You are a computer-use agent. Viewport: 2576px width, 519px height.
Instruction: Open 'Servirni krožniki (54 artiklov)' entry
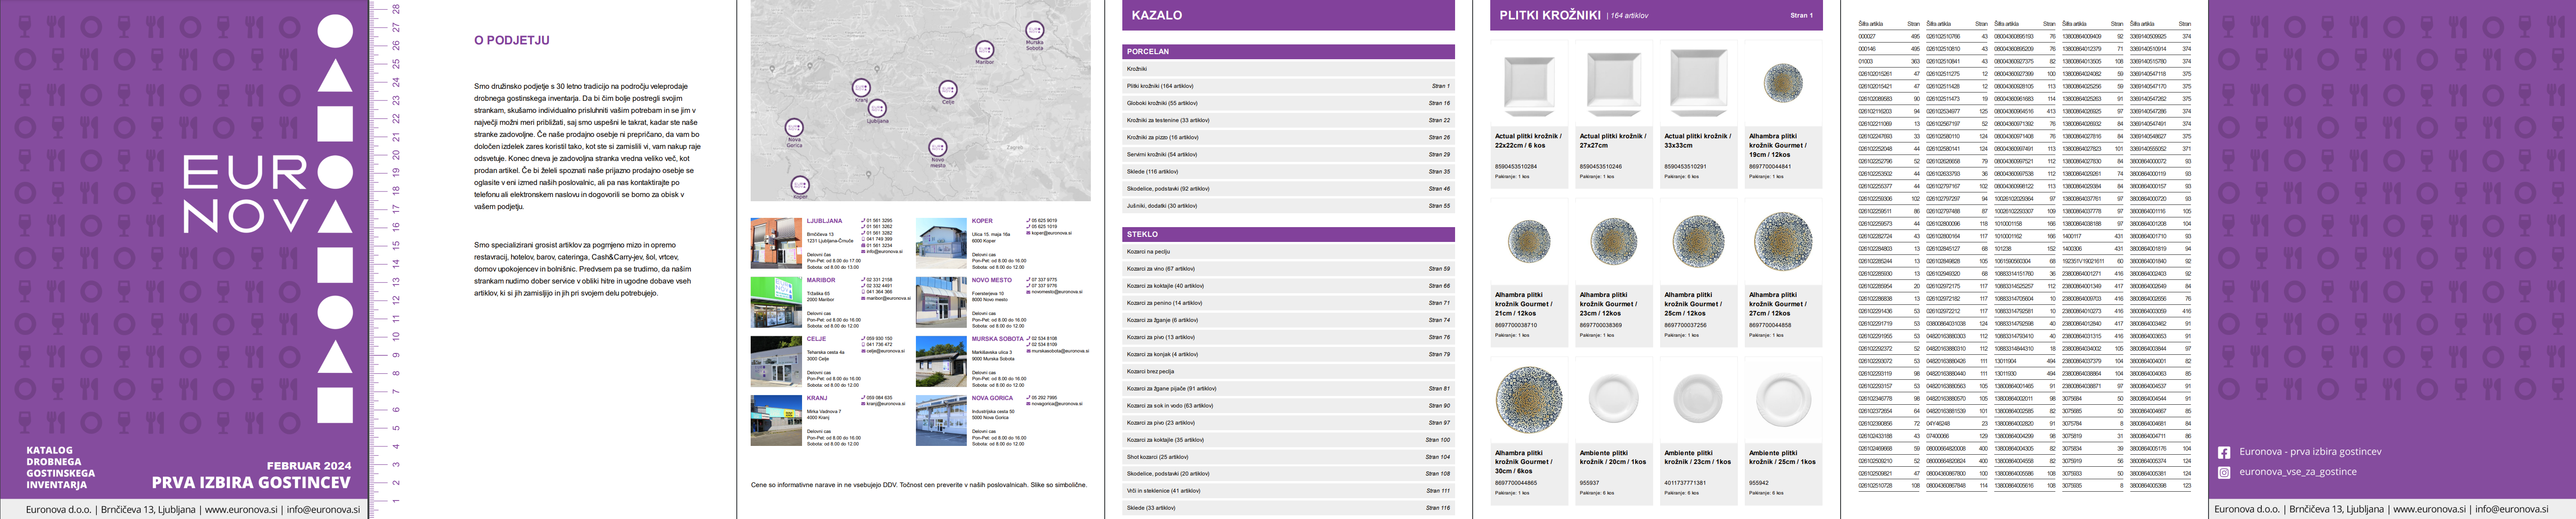click(x=1288, y=154)
